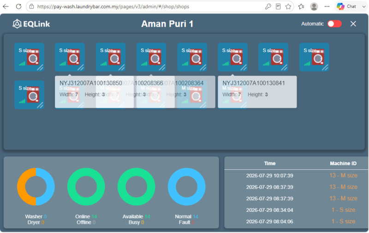Viewport: 369px width, 233px height.
Task: Open the favorites list icon
Action: (x=301, y=6)
